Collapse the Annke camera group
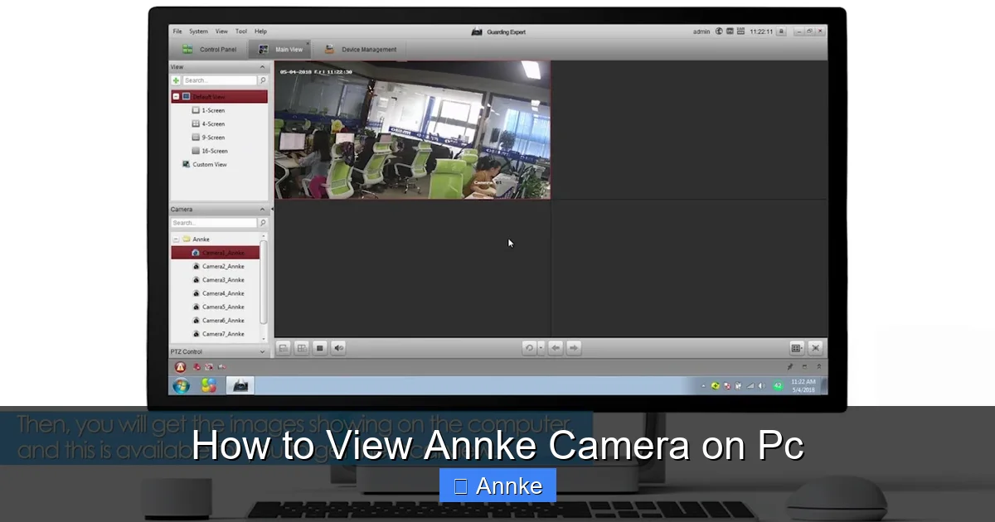Image resolution: width=995 pixels, height=522 pixels. 176,239
